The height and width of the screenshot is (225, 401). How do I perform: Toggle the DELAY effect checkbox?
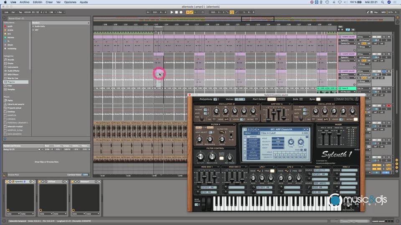click(x=246, y=152)
